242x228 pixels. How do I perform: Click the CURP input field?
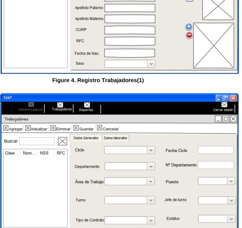[130, 30]
